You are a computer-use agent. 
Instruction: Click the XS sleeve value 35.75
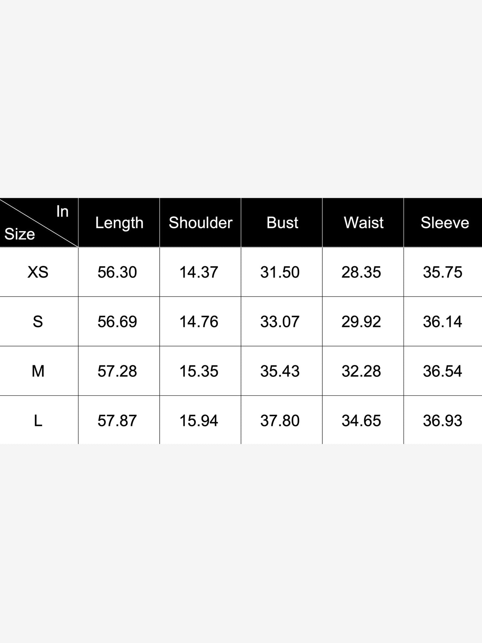coord(442,272)
